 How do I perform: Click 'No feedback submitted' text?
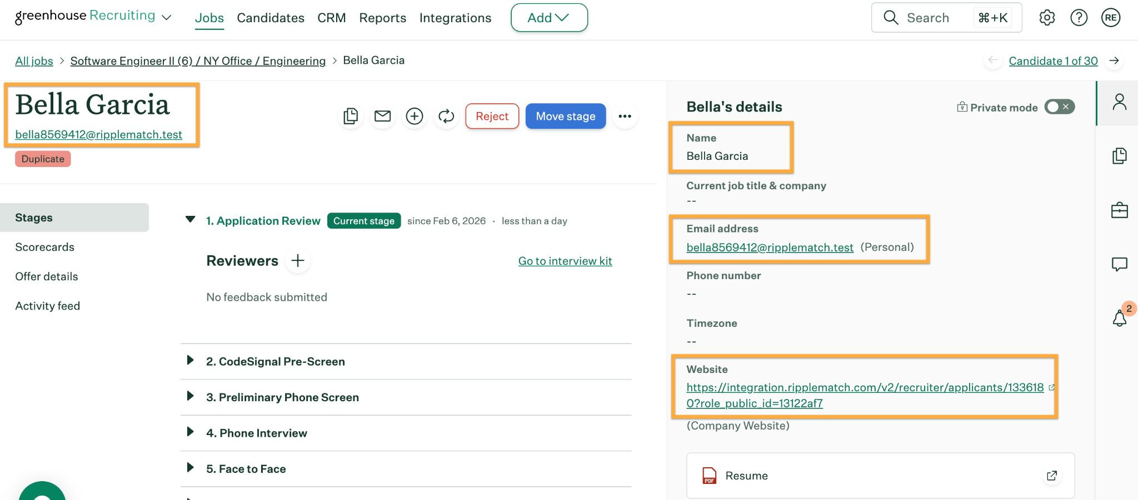tap(267, 297)
